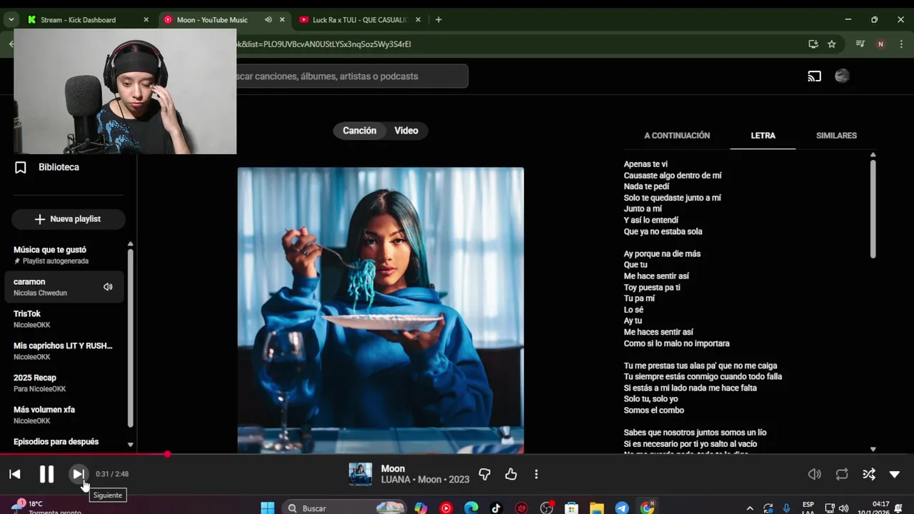The height and width of the screenshot is (514, 914).
Task: Like the song Moon with thumbs up
Action: click(x=511, y=474)
